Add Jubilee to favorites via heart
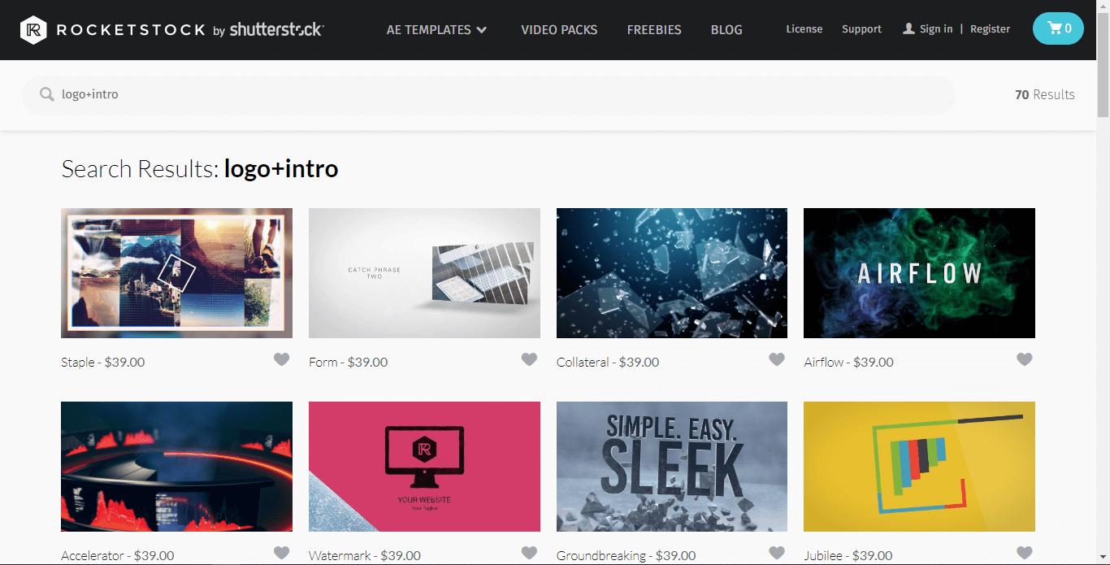Image resolution: width=1110 pixels, height=565 pixels. click(1025, 553)
